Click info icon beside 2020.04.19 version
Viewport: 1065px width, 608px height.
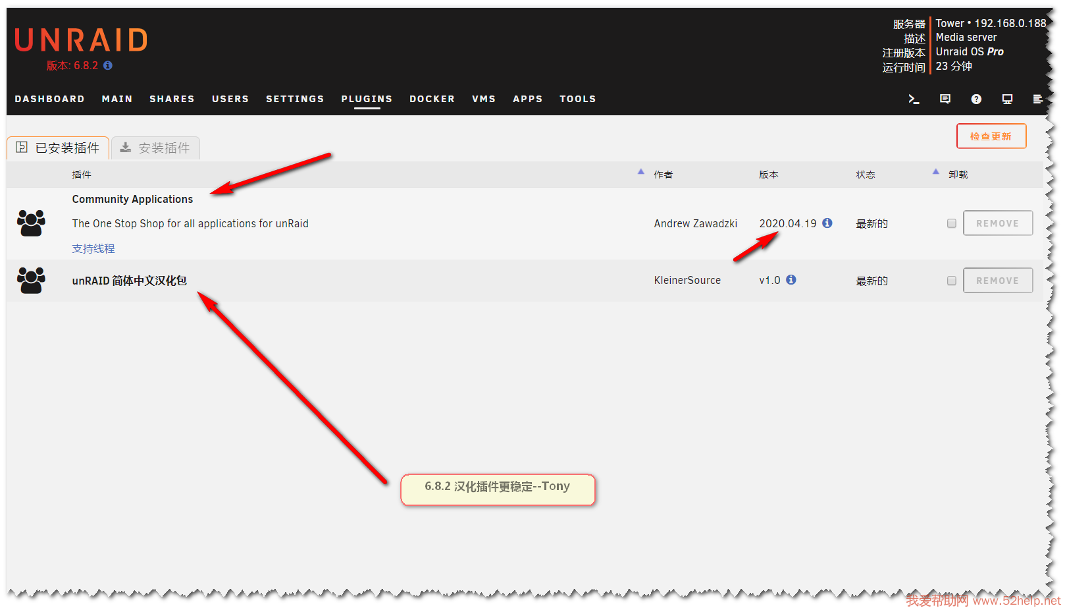pyautogui.click(x=827, y=223)
